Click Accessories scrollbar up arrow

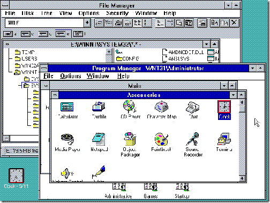(242, 102)
